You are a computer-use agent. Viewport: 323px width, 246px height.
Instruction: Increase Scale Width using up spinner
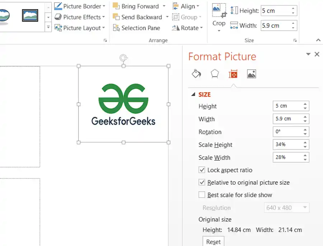[x=305, y=155]
